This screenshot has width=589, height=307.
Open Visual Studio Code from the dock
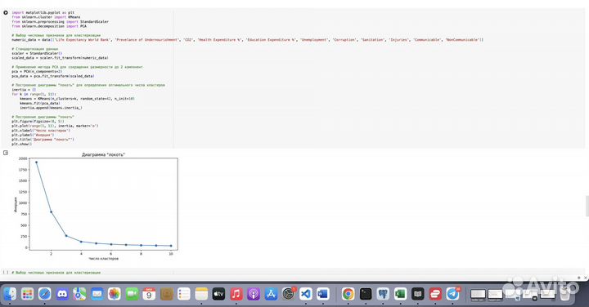(306, 293)
